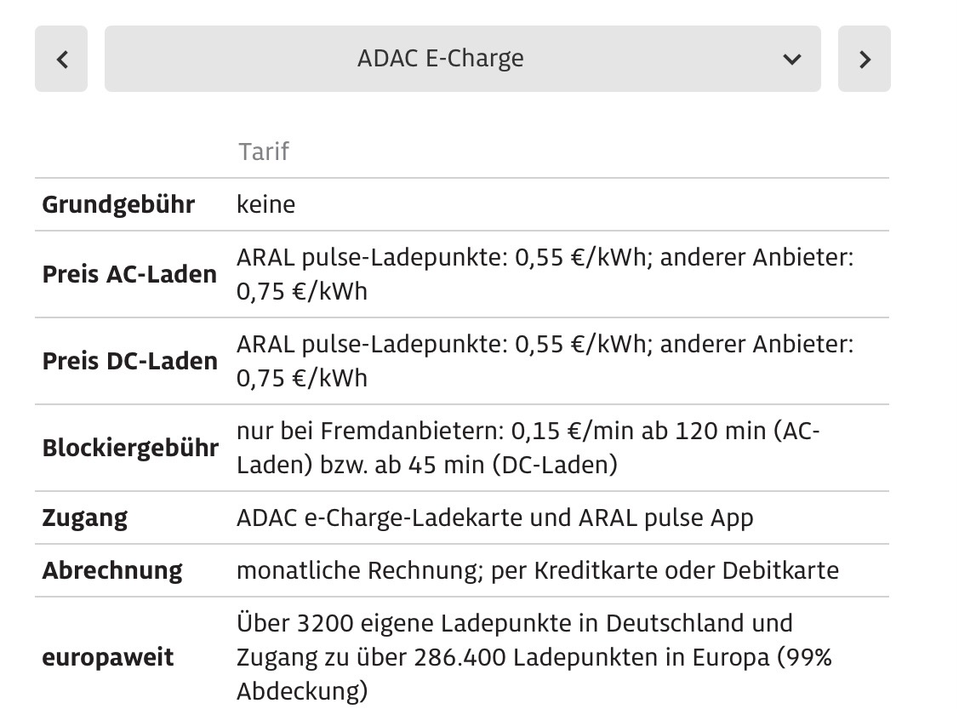Select the Blockiergebühr row label
959x709 pixels.
pos(130,448)
